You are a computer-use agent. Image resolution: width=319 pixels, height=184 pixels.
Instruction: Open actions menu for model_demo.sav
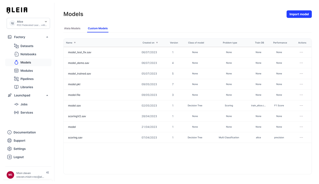[301, 63]
